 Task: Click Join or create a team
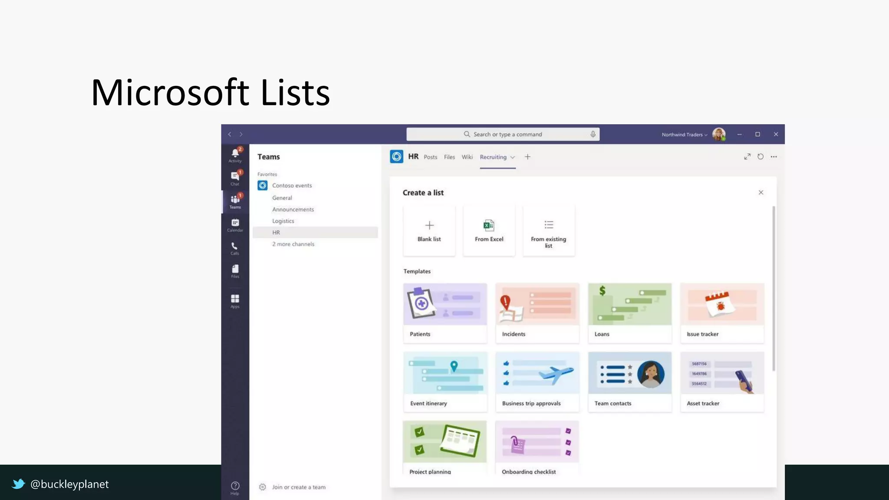(299, 487)
